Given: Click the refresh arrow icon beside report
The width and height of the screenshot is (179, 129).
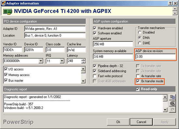Looking at the screenshot, I should pos(172,110).
